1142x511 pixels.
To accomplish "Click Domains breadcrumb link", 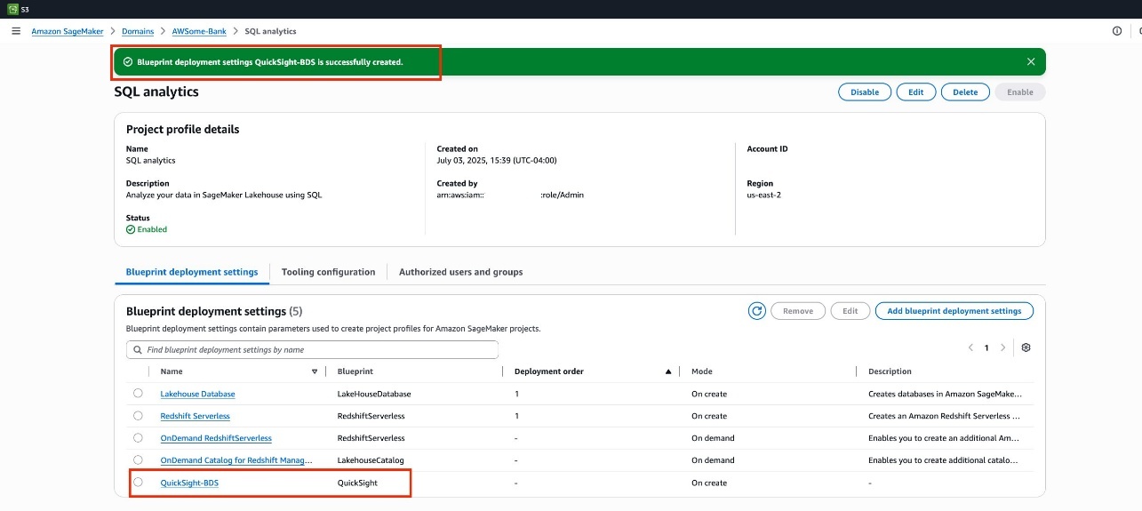I will coord(138,31).
